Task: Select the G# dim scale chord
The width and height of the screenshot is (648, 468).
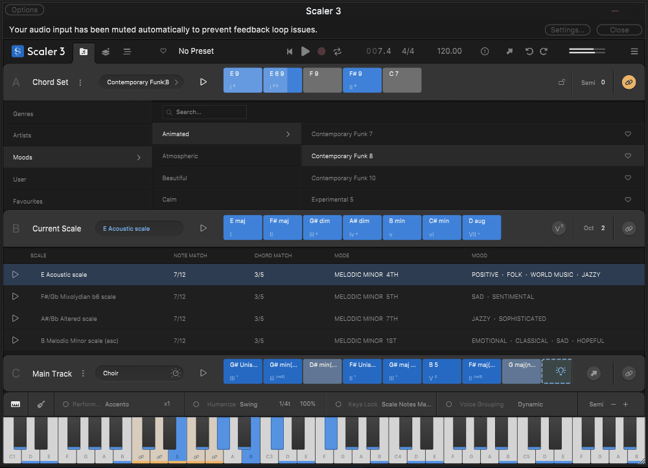Action: 322,228
